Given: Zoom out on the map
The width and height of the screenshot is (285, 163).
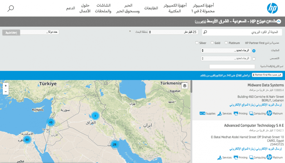Looking at the screenshot, I should [x=6, y=92].
